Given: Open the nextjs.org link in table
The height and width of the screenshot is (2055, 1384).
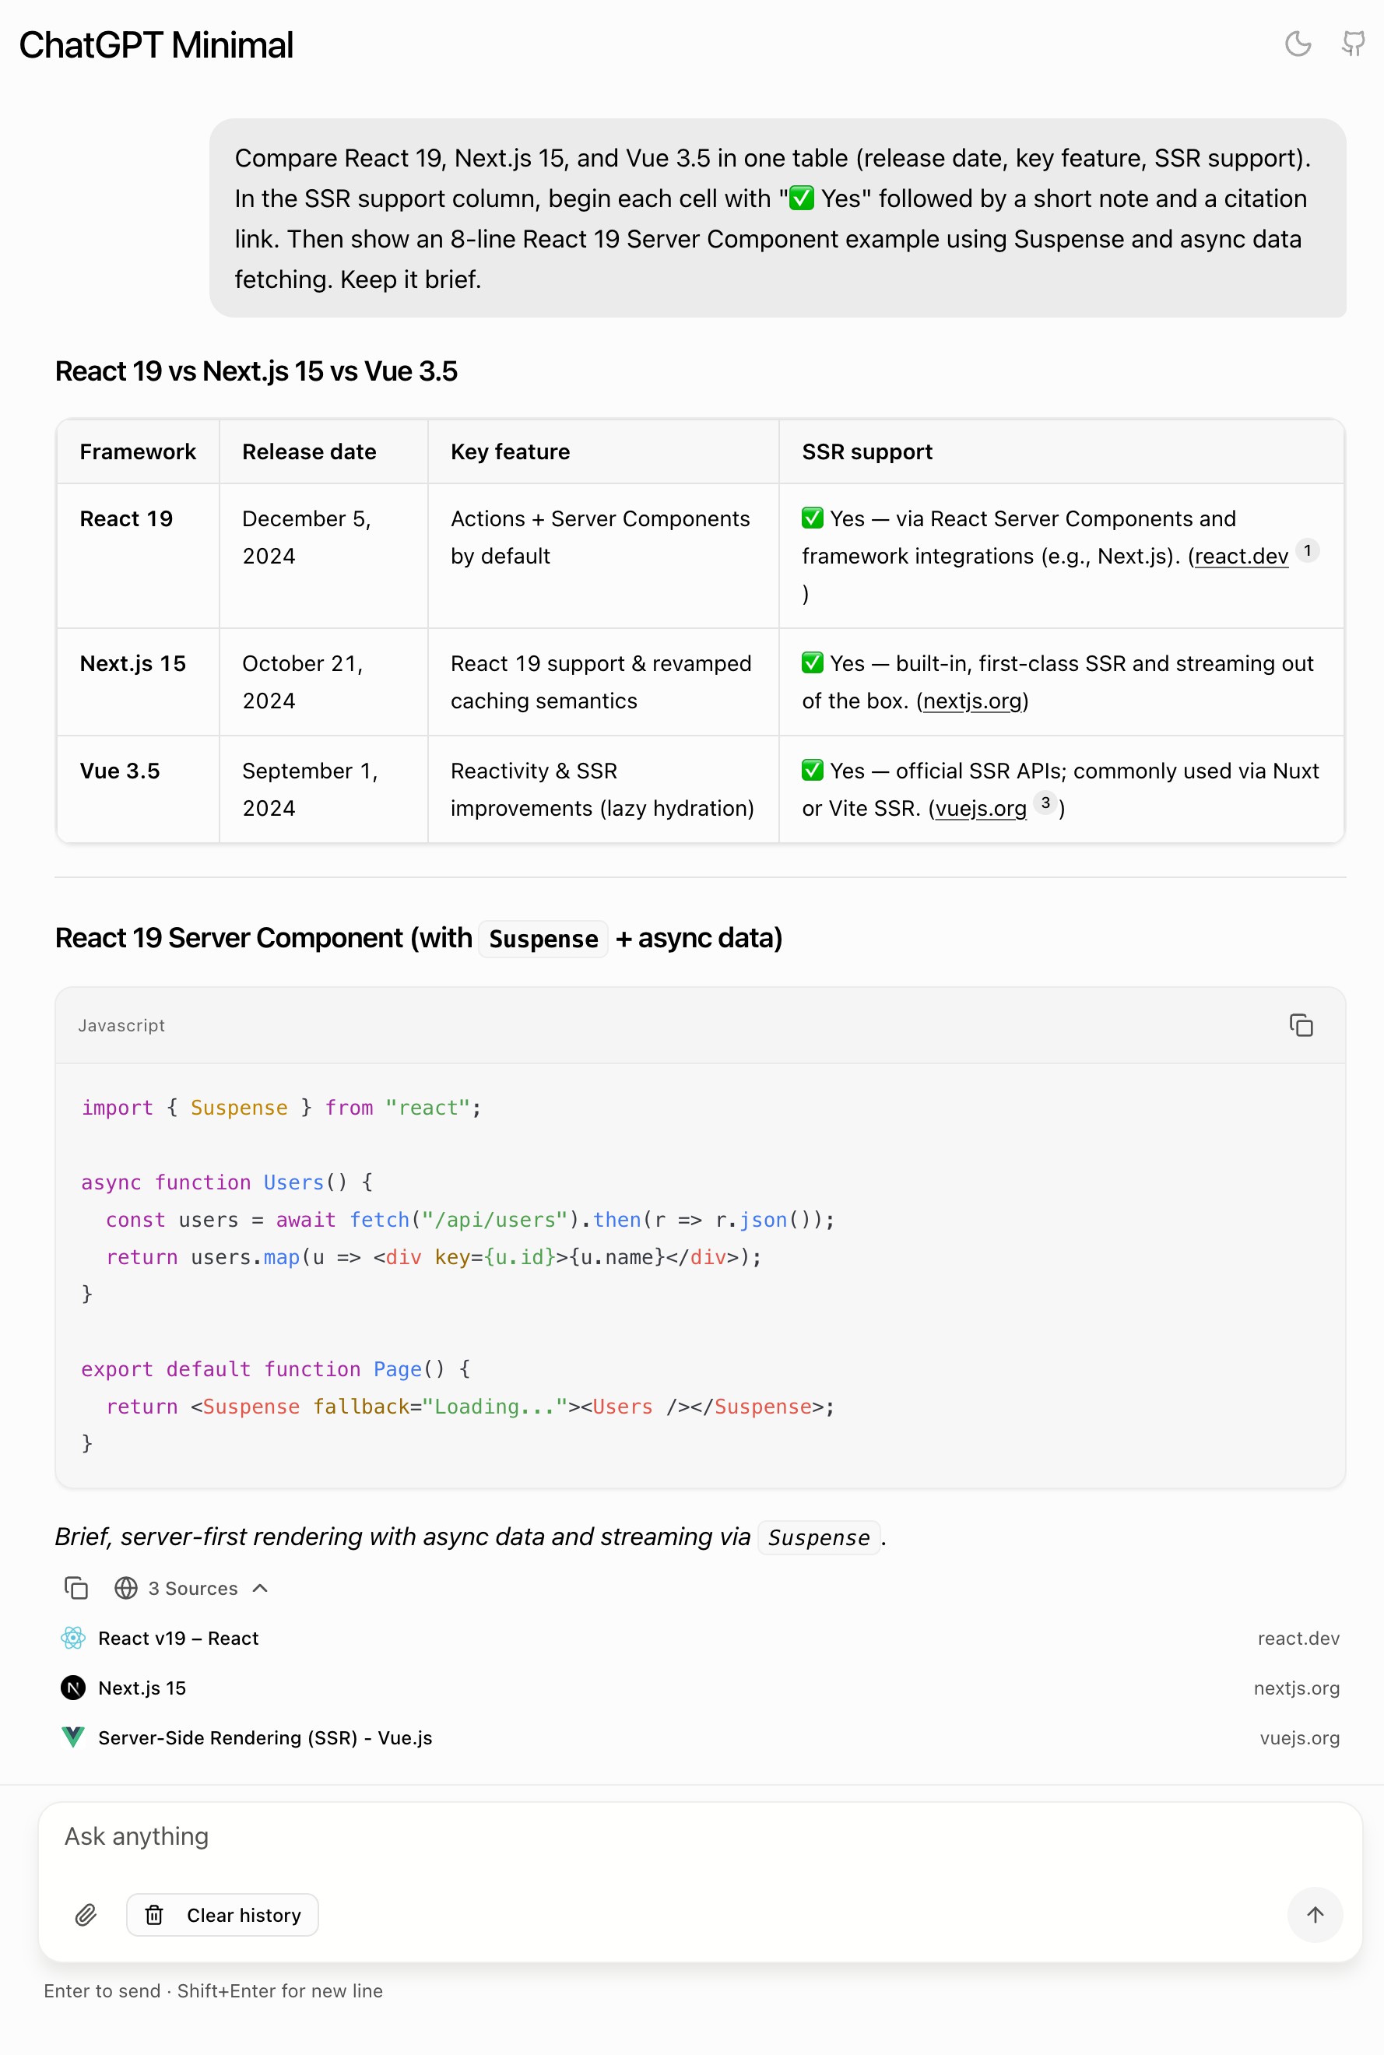Looking at the screenshot, I should click(971, 701).
